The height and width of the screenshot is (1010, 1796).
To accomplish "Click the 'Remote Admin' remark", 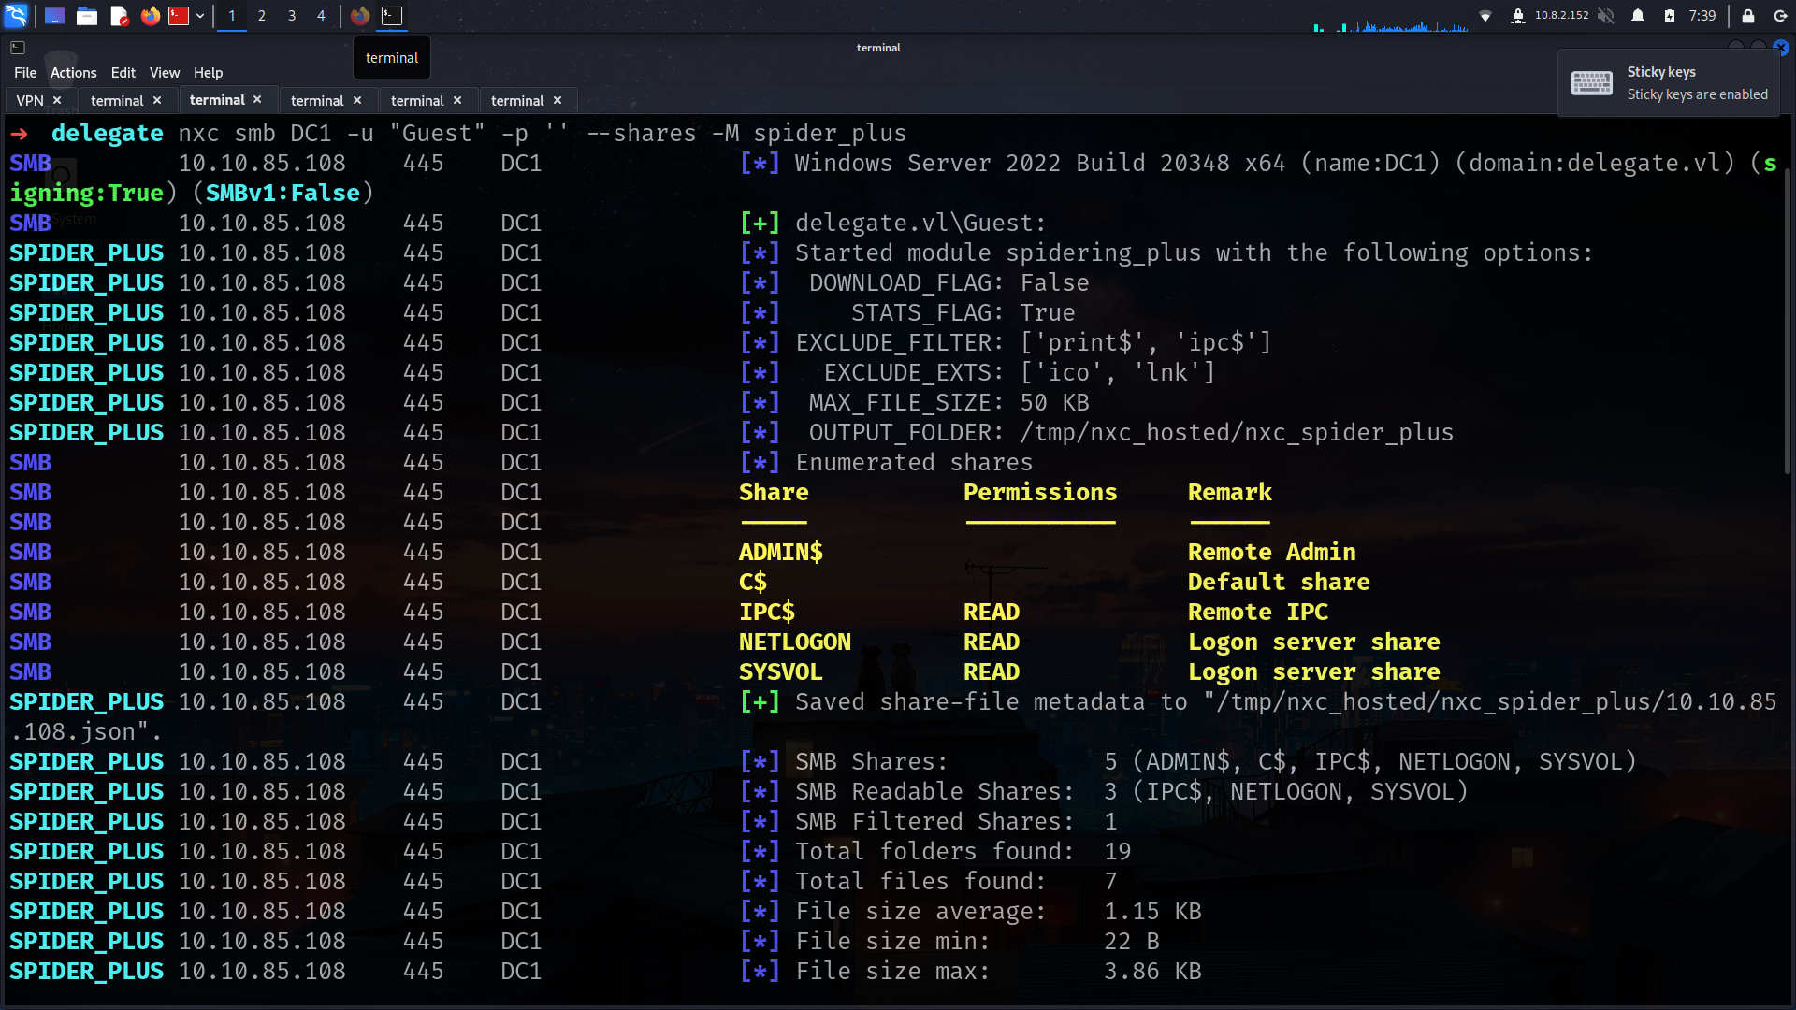I will coord(1271,553).
